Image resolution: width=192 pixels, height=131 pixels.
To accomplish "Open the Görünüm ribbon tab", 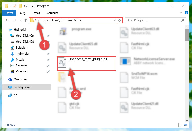I will click(52, 13).
